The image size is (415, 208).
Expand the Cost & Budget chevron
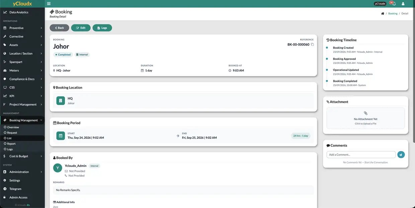coord(41,156)
